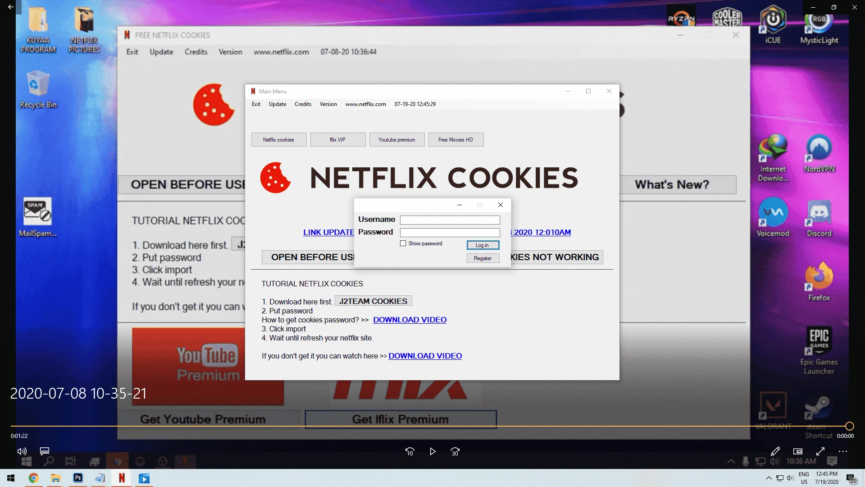
Task: Open DOWNLOAD VIDEO link for cookies password
Action: 410,320
